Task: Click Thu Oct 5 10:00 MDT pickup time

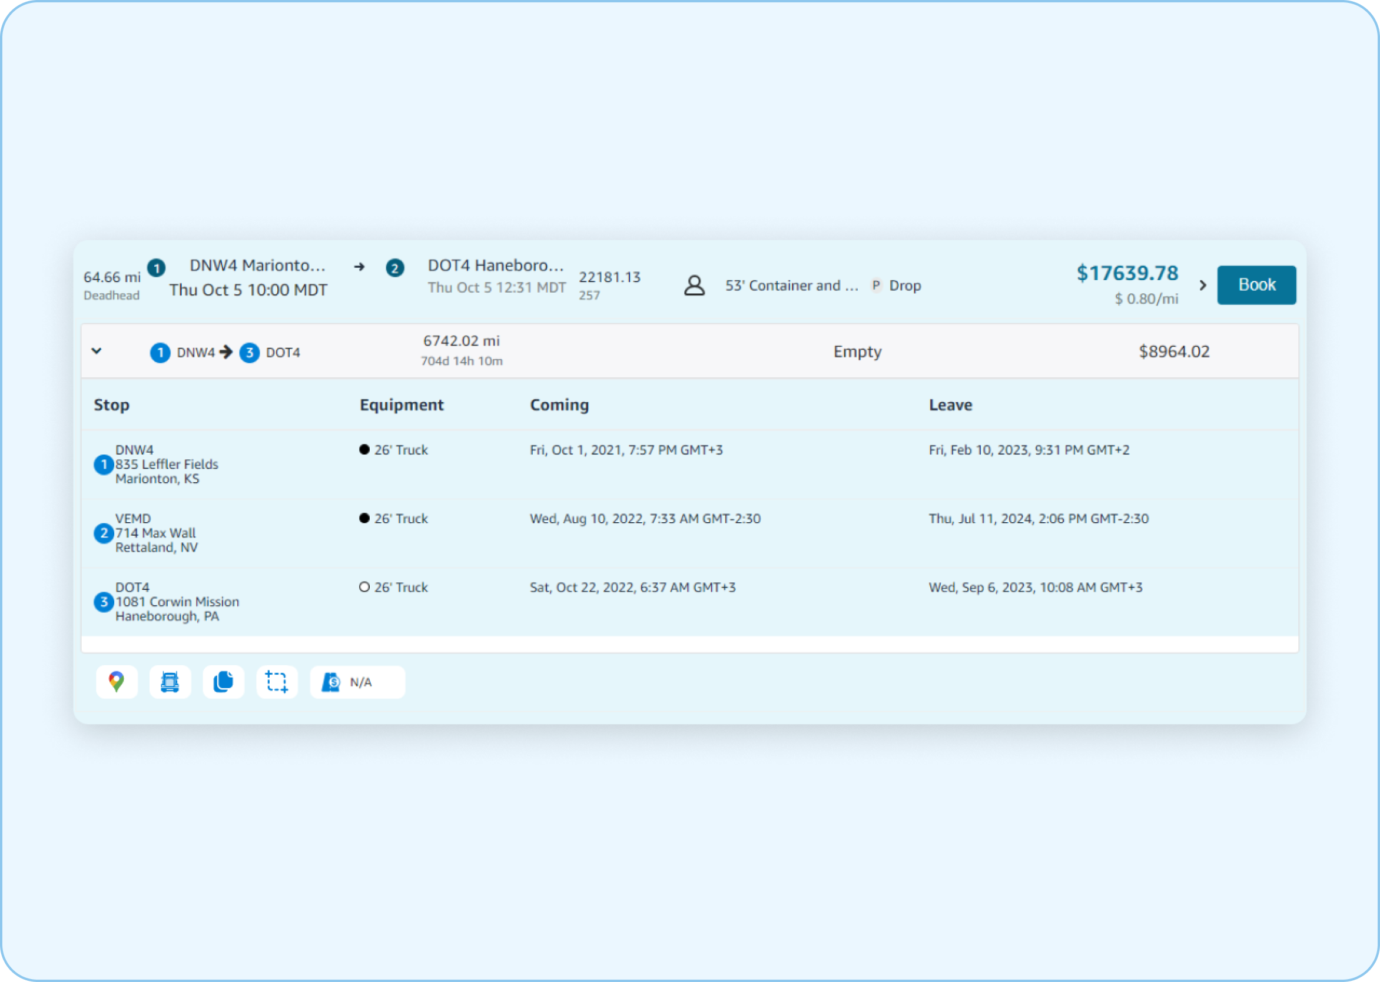Action: 248,290
